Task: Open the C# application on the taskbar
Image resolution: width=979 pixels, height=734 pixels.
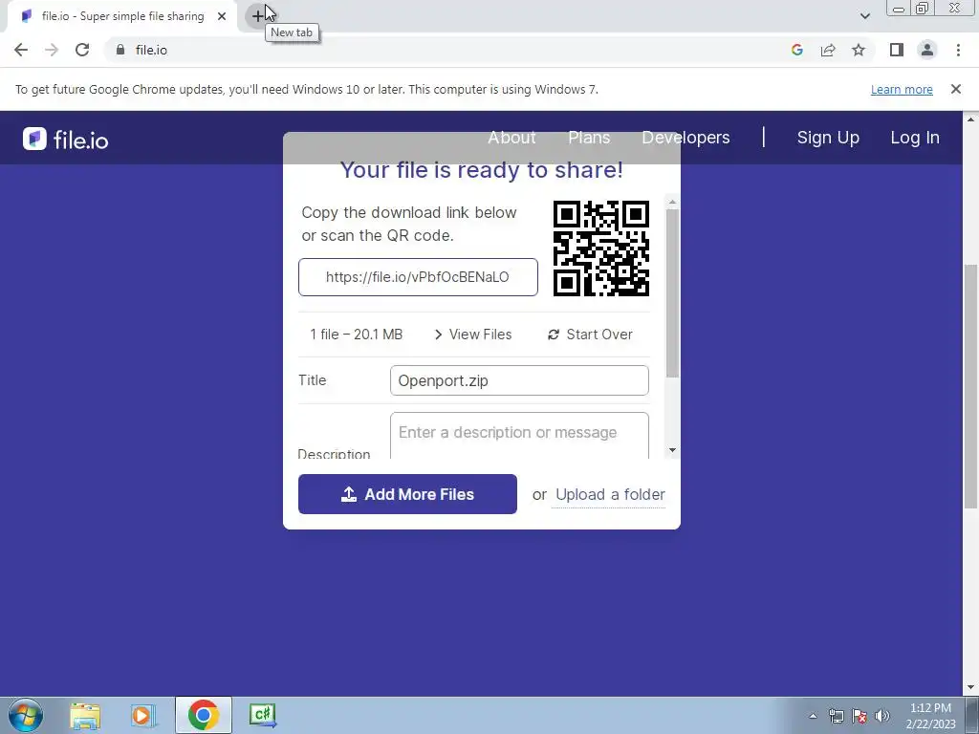Action: click(x=262, y=715)
